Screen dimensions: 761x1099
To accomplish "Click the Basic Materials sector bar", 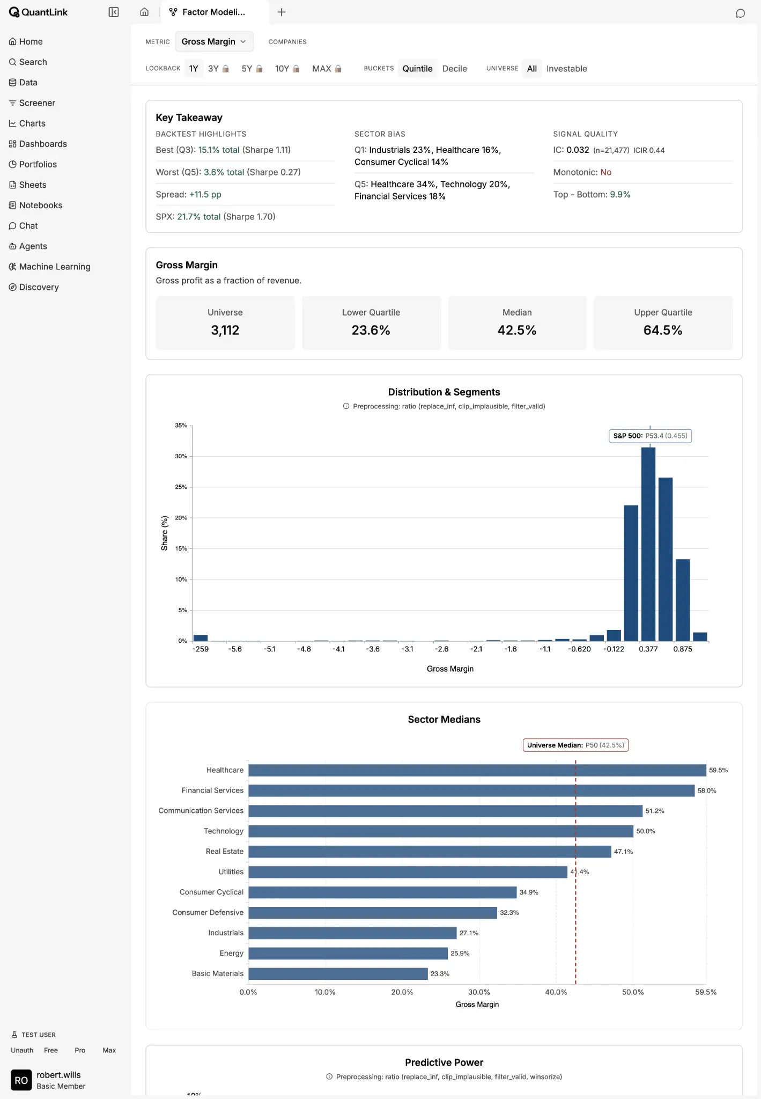I will [338, 973].
